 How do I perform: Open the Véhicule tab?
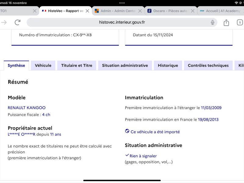point(43,66)
